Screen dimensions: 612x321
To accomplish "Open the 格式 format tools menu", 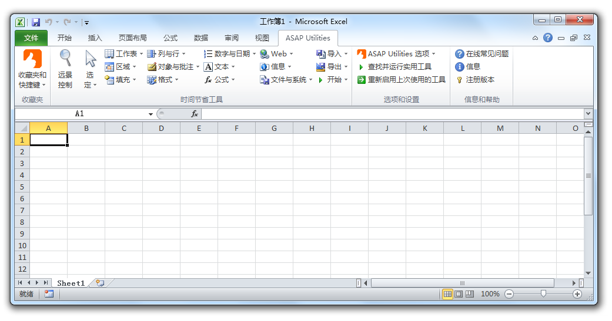I will [163, 79].
